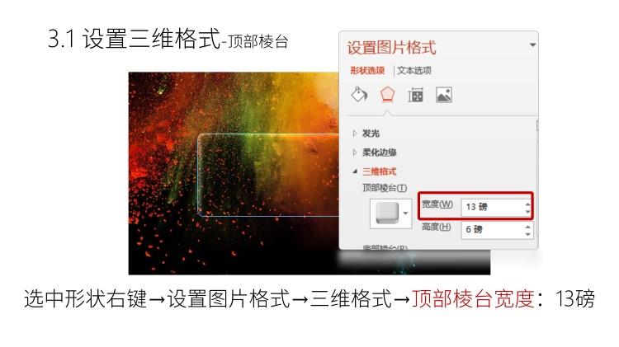The image size is (619, 347).
Task: Open the 设置图片格式 panel options arrow
Action: (532, 45)
